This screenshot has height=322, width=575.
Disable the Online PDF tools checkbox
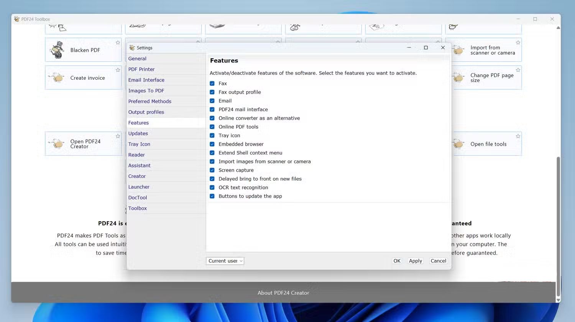(x=212, y=127)
